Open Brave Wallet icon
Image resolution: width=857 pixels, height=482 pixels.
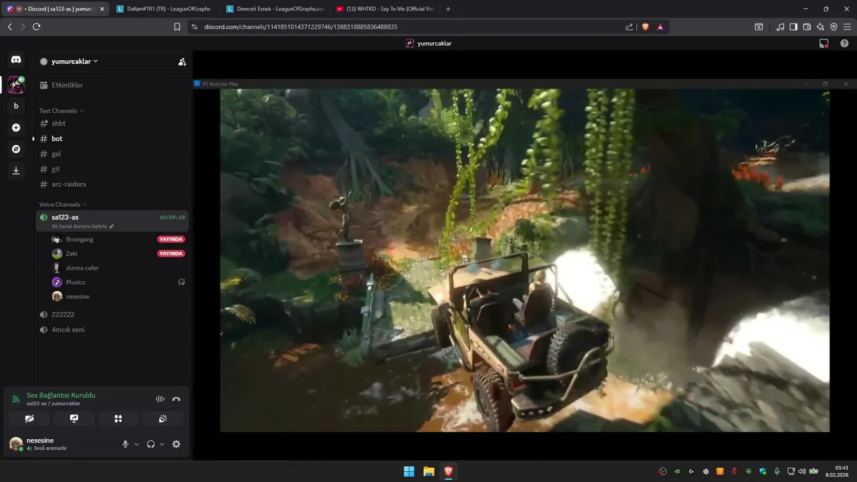coord(807,27)
